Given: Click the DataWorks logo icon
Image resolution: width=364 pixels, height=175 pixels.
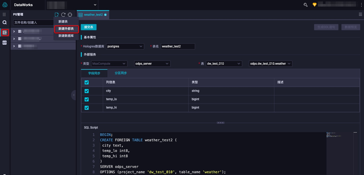Looking at the screenshot, I should [5, 5].
